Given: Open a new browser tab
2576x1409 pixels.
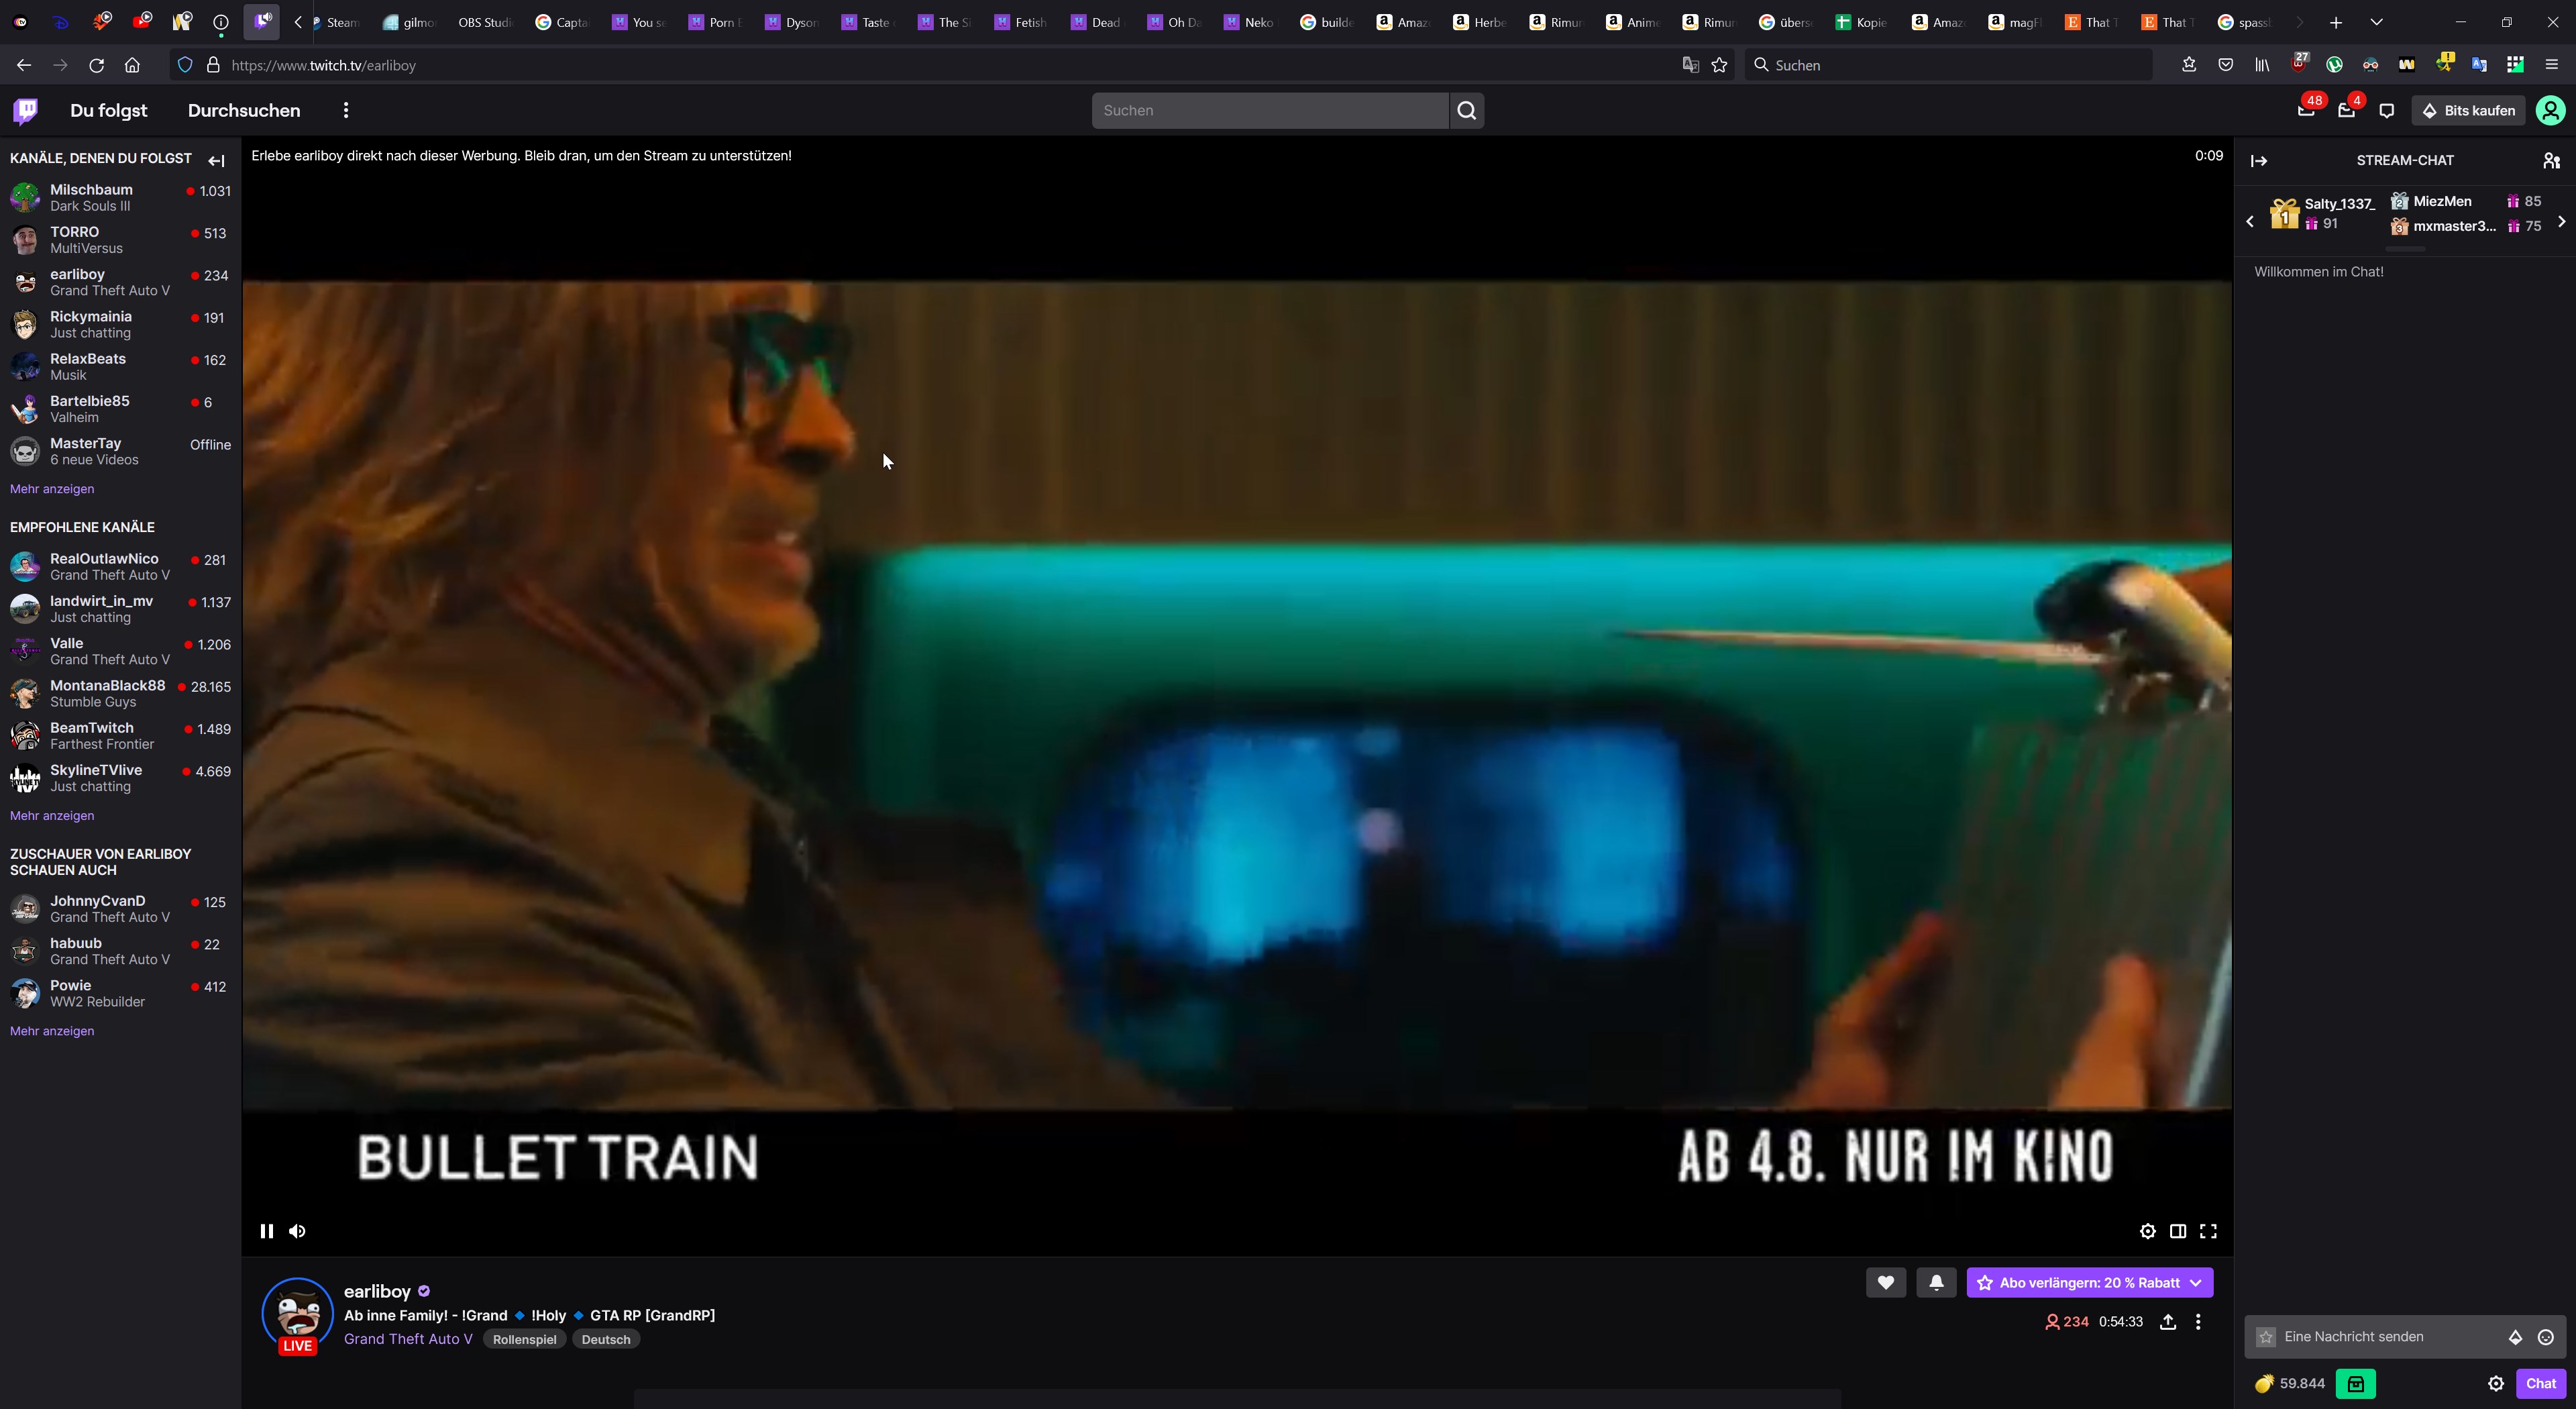Looking at the screenshot, I should pos(2336,22).
